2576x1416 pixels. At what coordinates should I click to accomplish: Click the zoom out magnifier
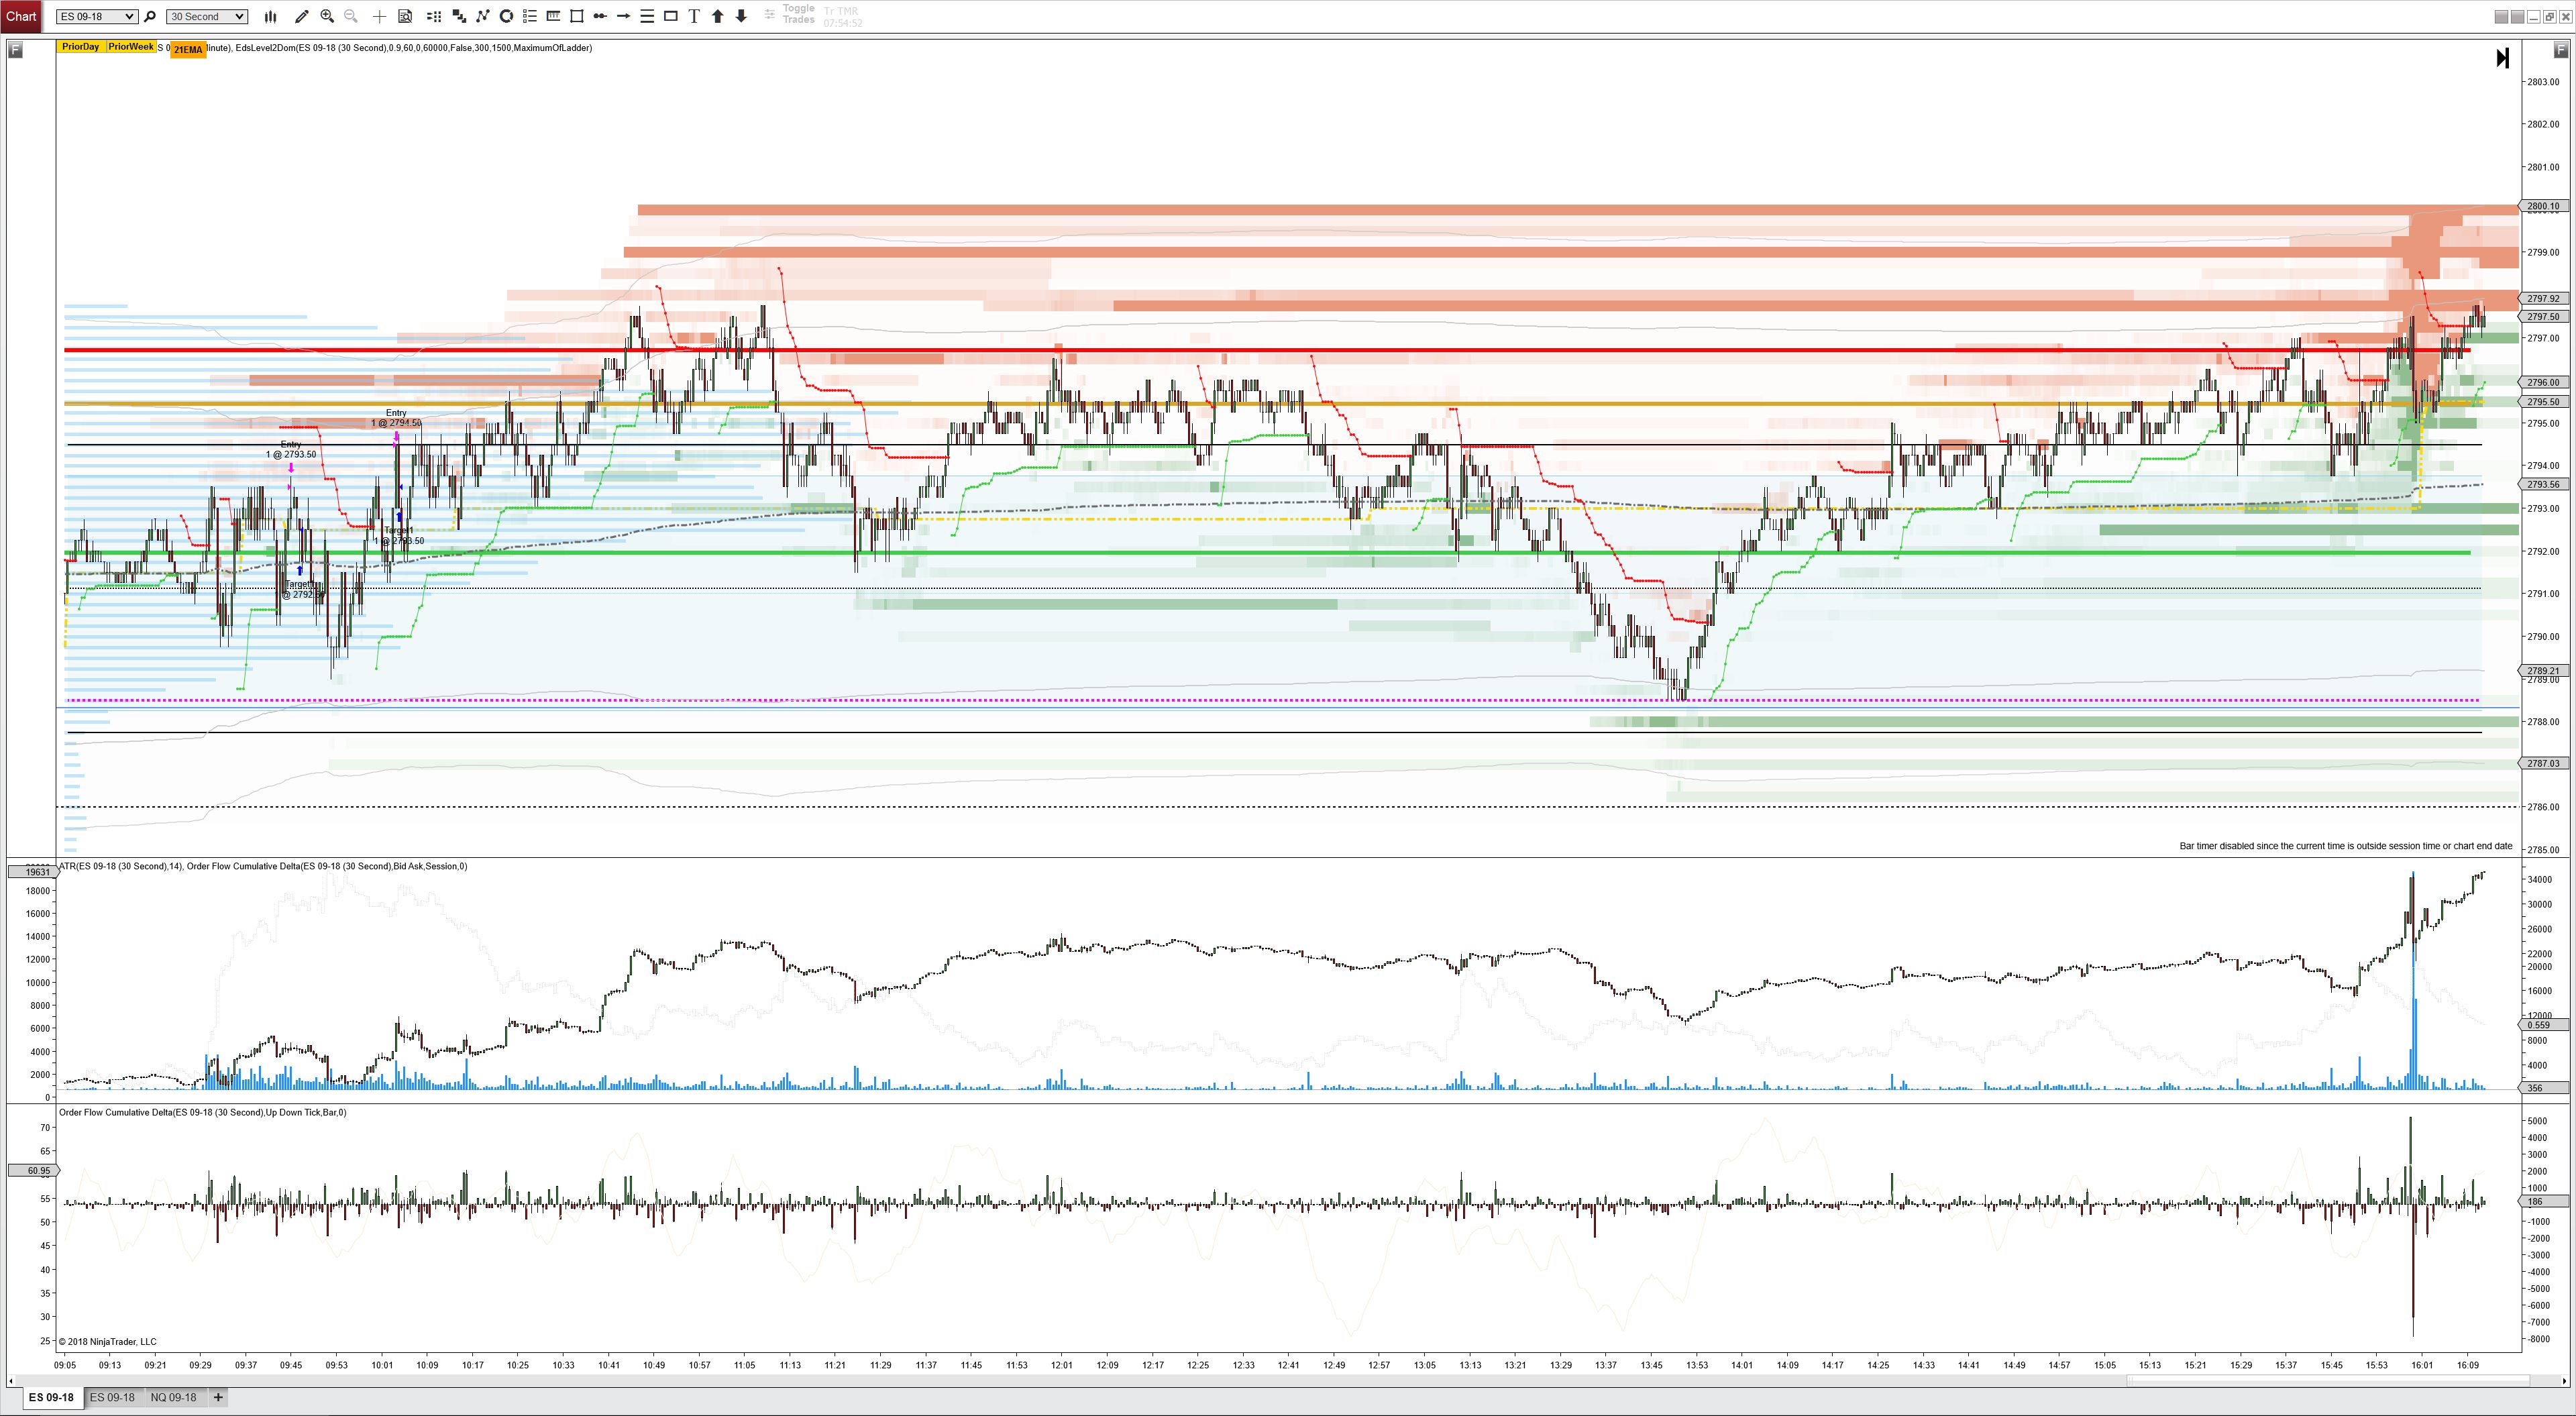tap(351, 16)
